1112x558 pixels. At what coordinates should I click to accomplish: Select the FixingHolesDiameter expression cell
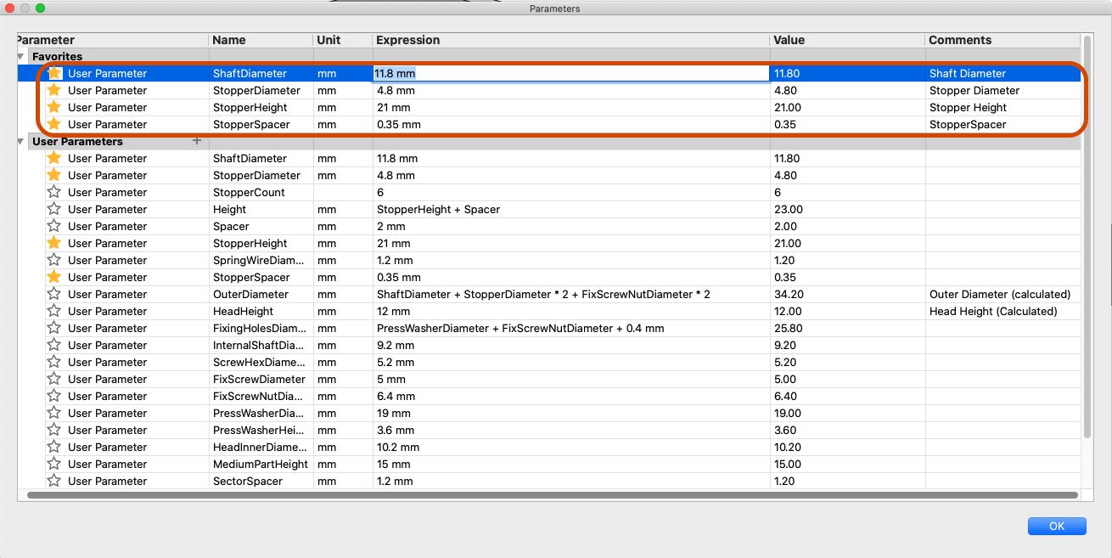[x=571, y=328]
